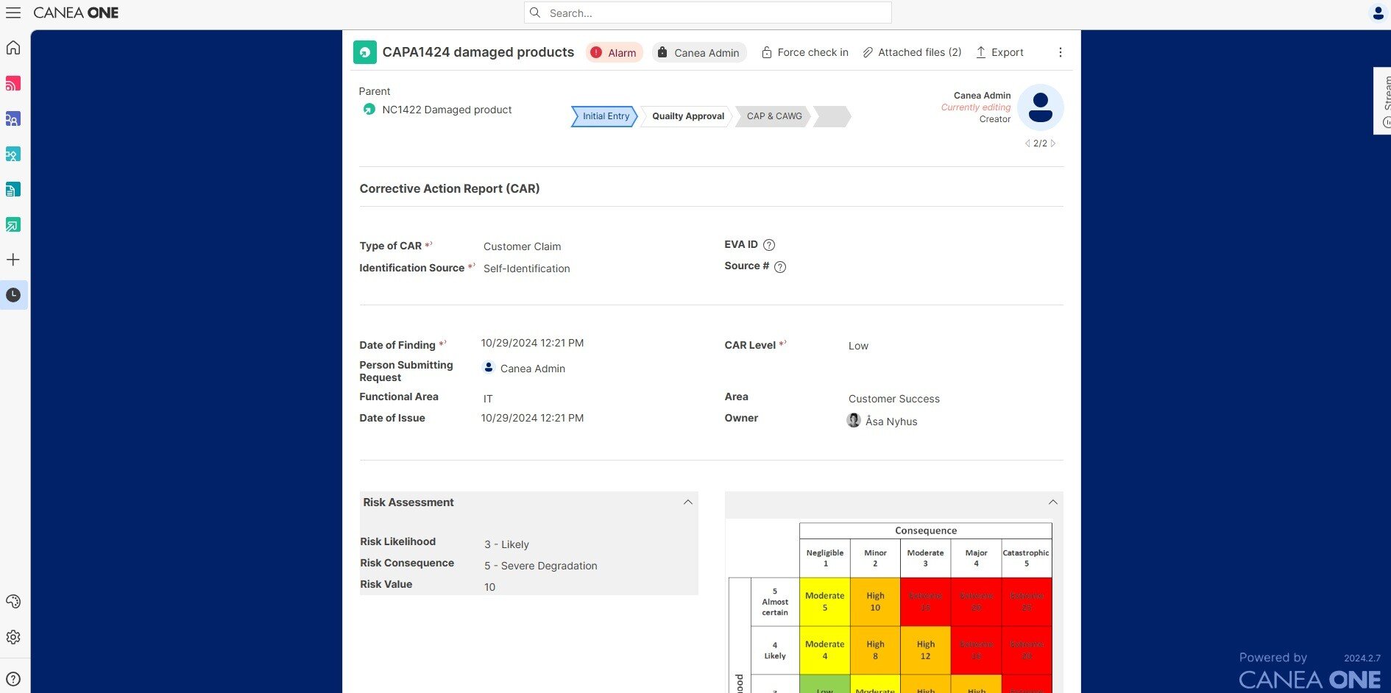The width and height of the screenshot is (1391, 693).
Task: Select the theme palette icon
Action: pos(13,602)
